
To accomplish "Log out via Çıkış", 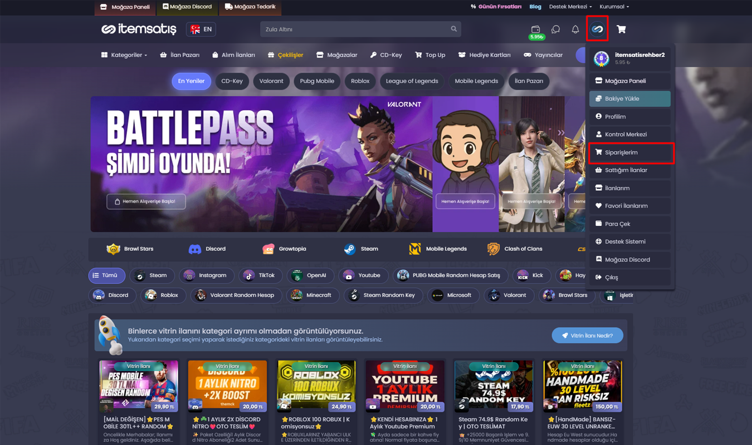I will 629,278.
